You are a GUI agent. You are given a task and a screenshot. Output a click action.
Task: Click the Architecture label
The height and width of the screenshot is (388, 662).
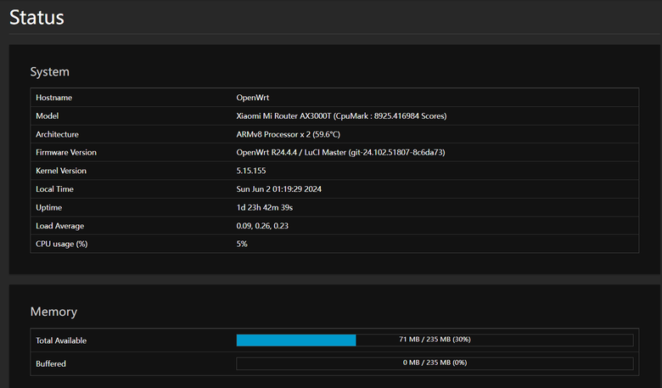coord(57,134)
